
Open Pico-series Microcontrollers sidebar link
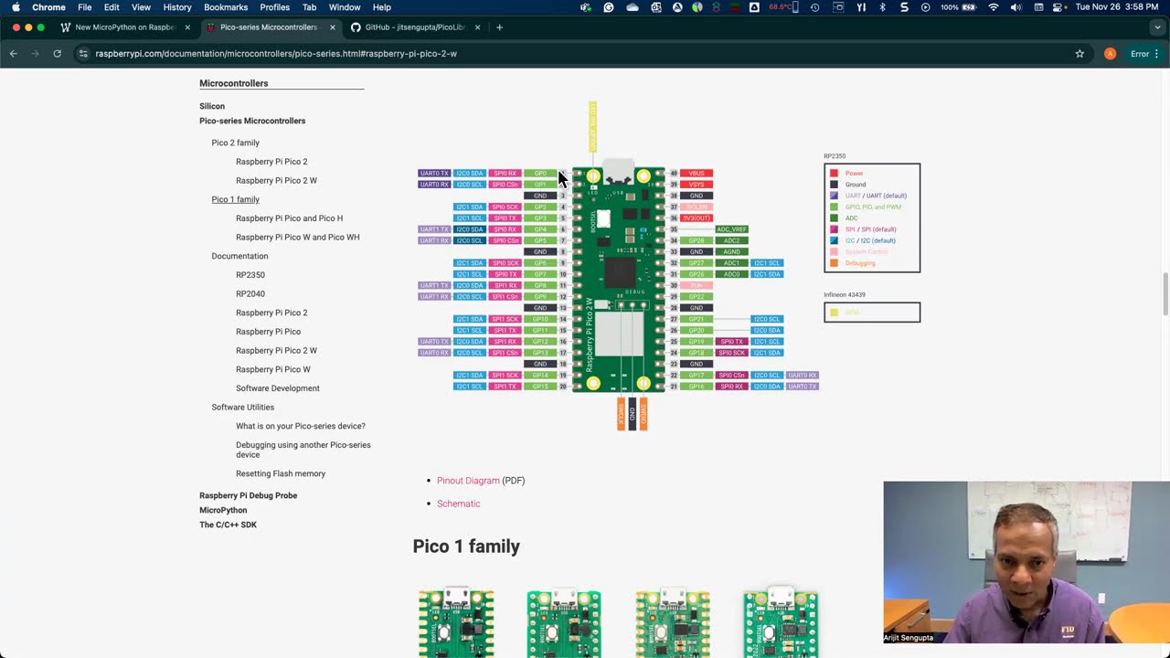tap(252, 121)
